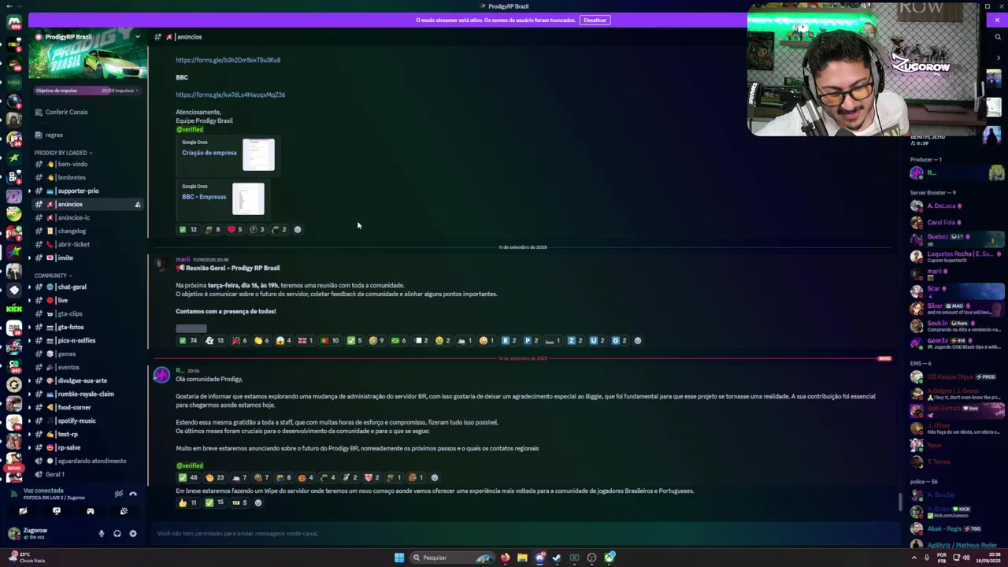Expand the invite channel arrow
Viewport: 1008px width, 567px height.
[x=30, y=258]
